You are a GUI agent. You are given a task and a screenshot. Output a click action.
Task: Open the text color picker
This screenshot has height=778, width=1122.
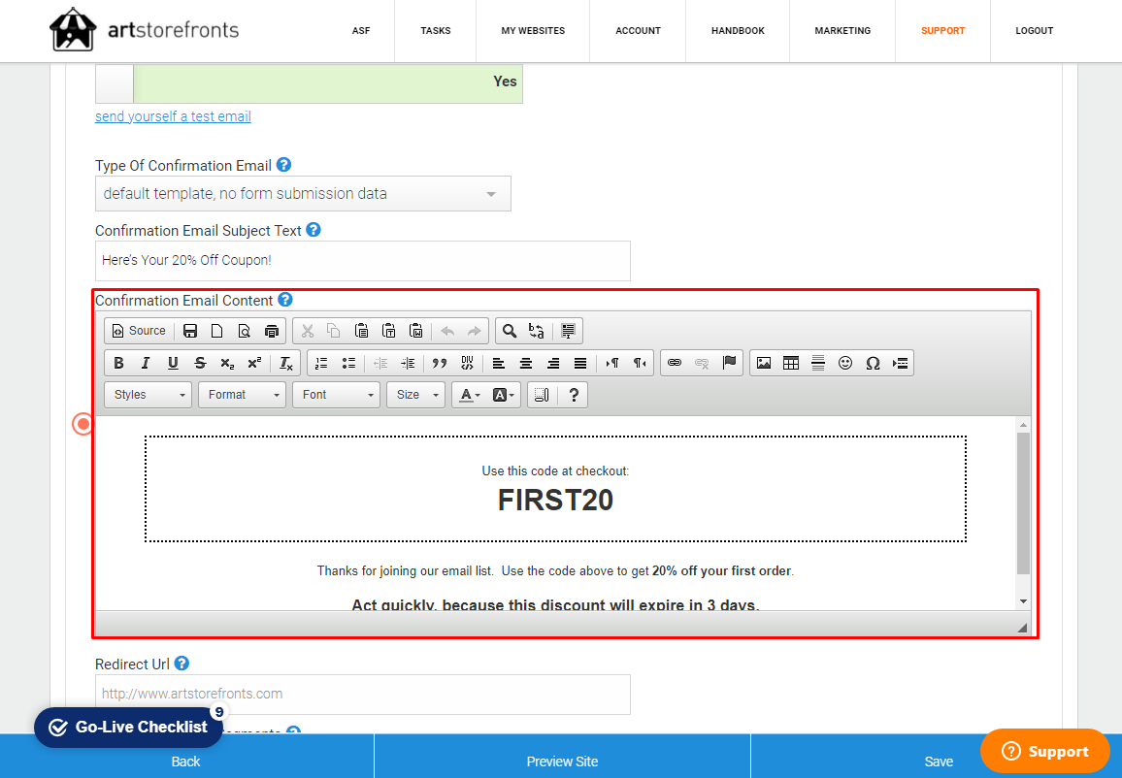(x=470, y=395)
